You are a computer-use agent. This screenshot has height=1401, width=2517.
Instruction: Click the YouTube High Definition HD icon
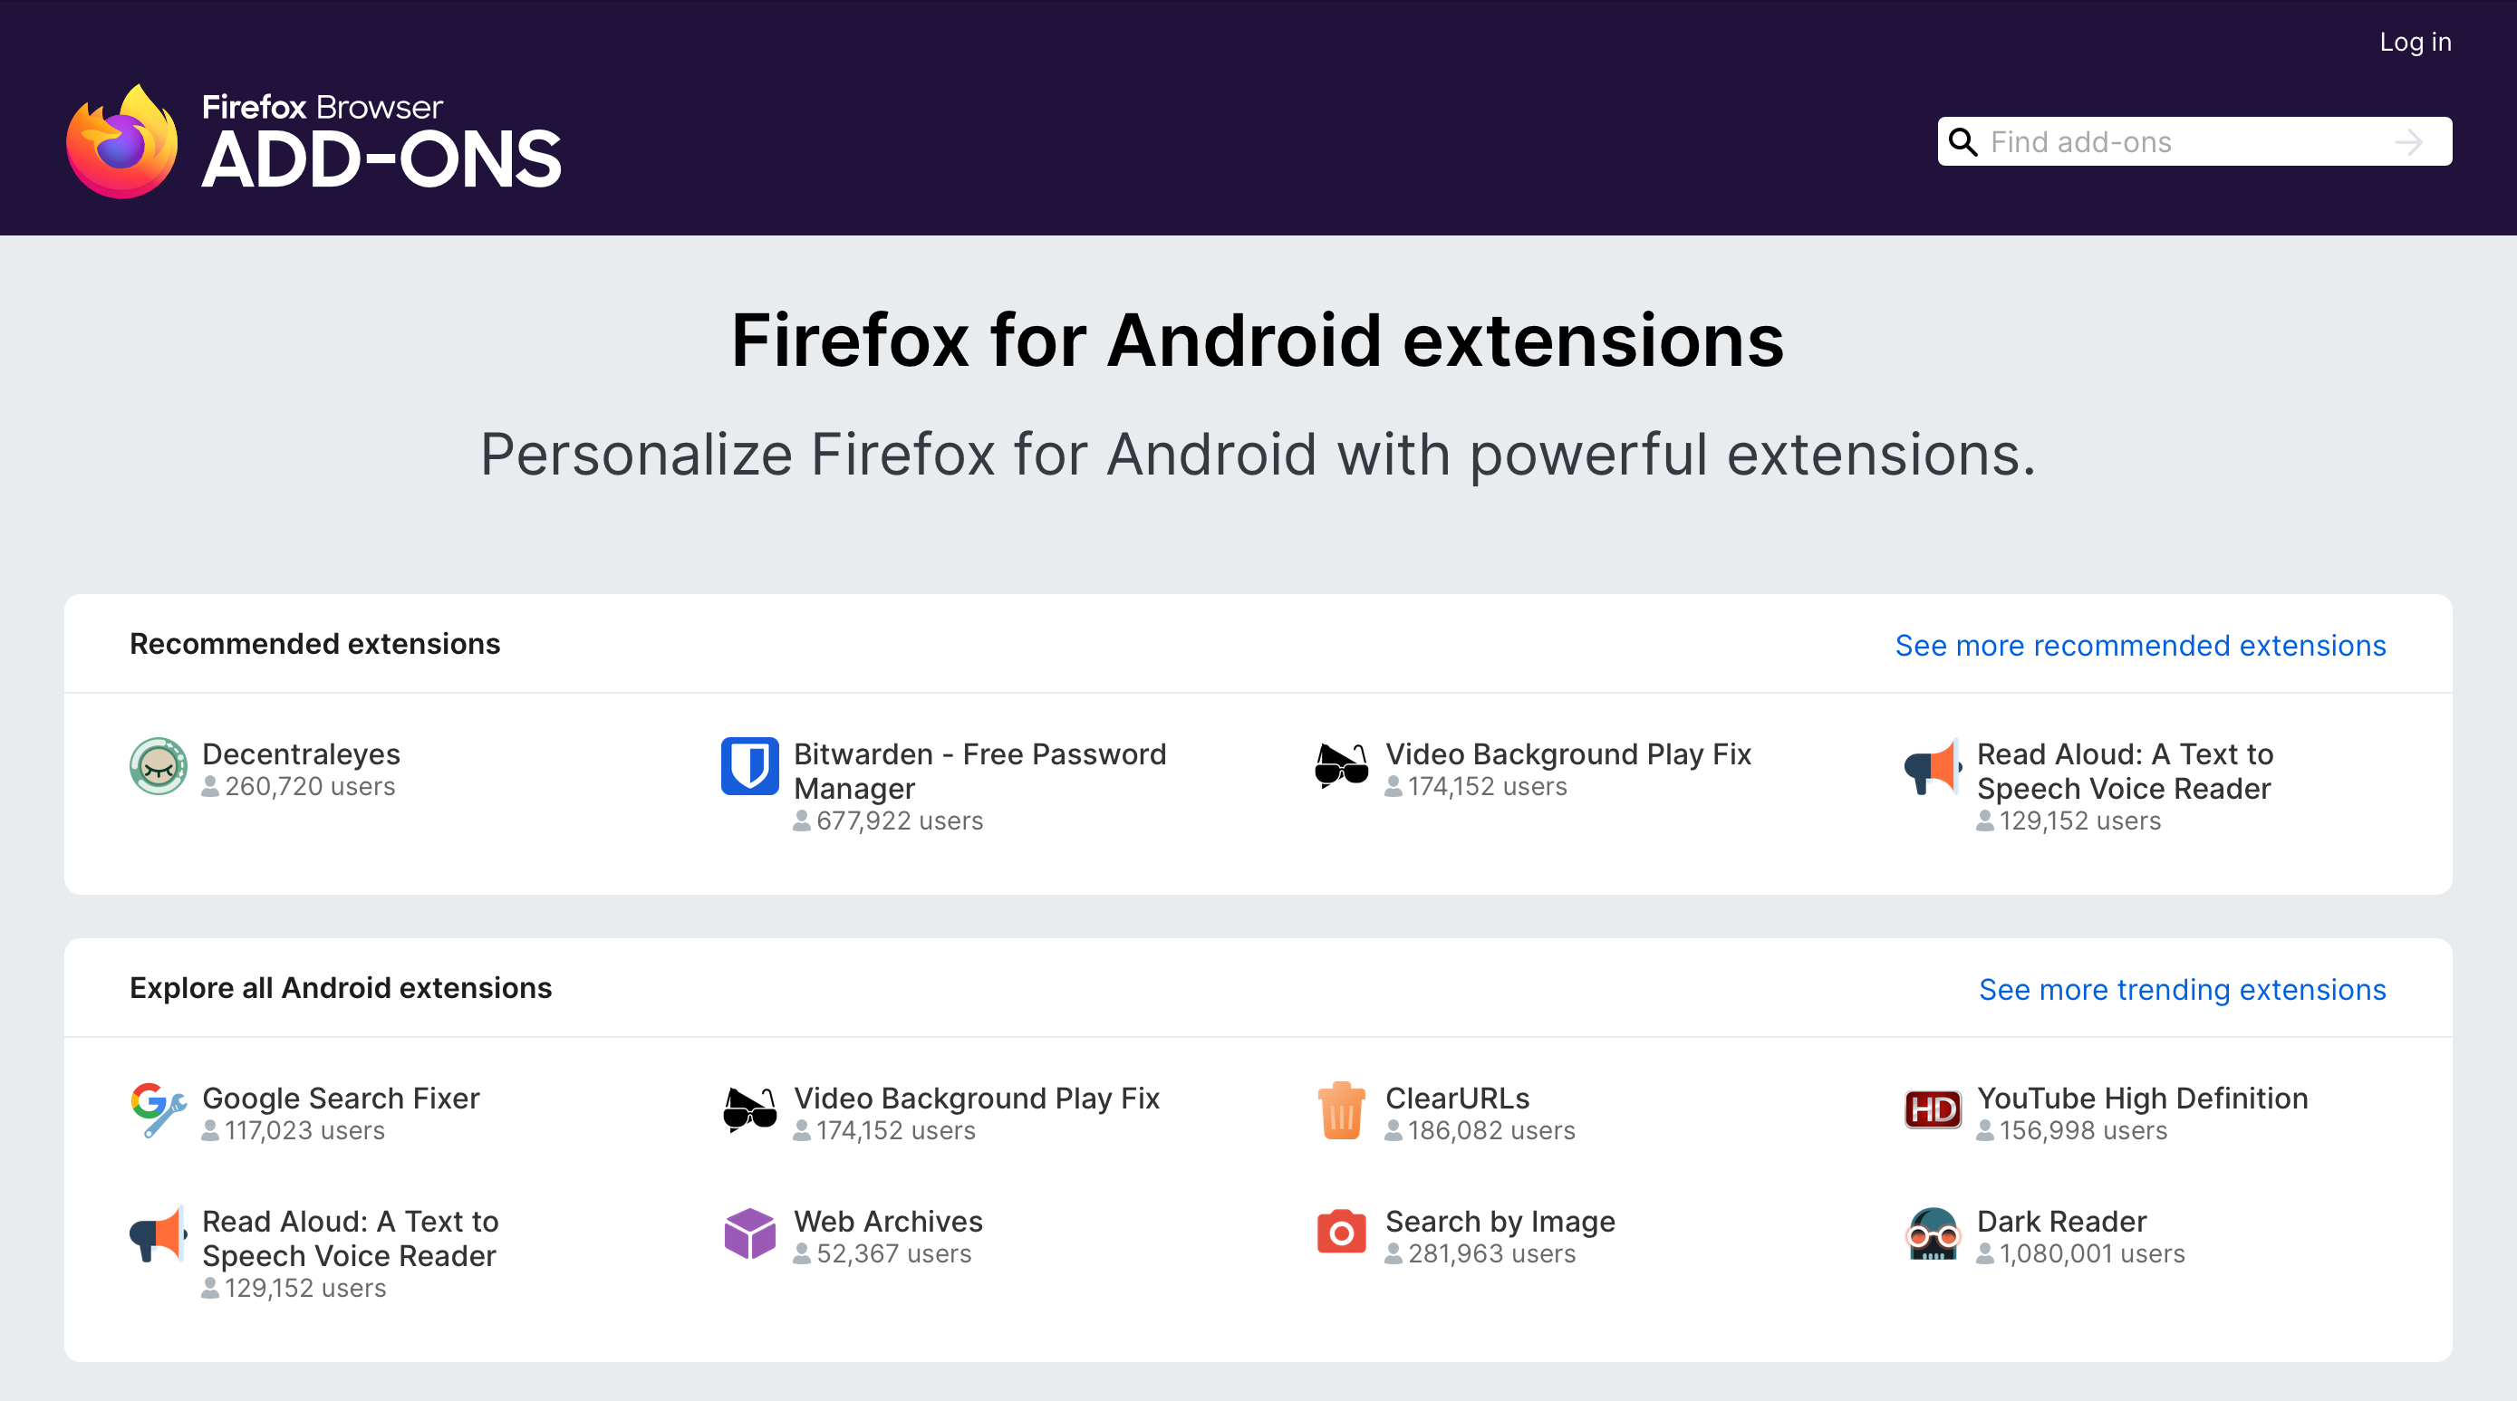click(x=1933, y=1110)
